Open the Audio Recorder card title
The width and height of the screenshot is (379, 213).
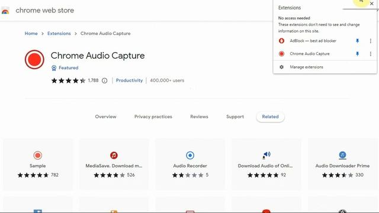pyautogui.click(x=190, y=166)
